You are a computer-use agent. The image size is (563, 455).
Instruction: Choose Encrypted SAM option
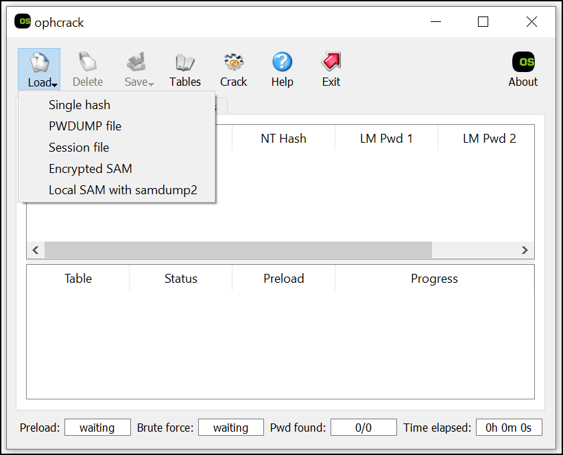pos(117,169)
